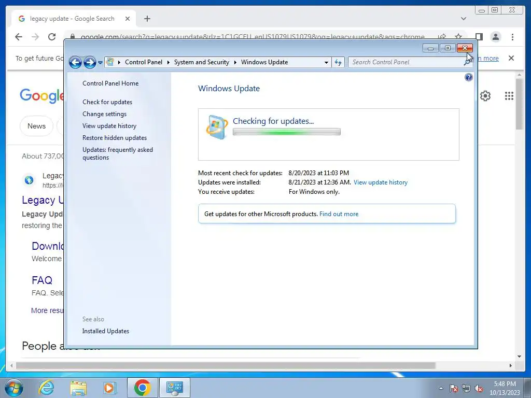Open View update history in sidebar
The width and height of the screenshot is (531, 398).
point(109,126)
